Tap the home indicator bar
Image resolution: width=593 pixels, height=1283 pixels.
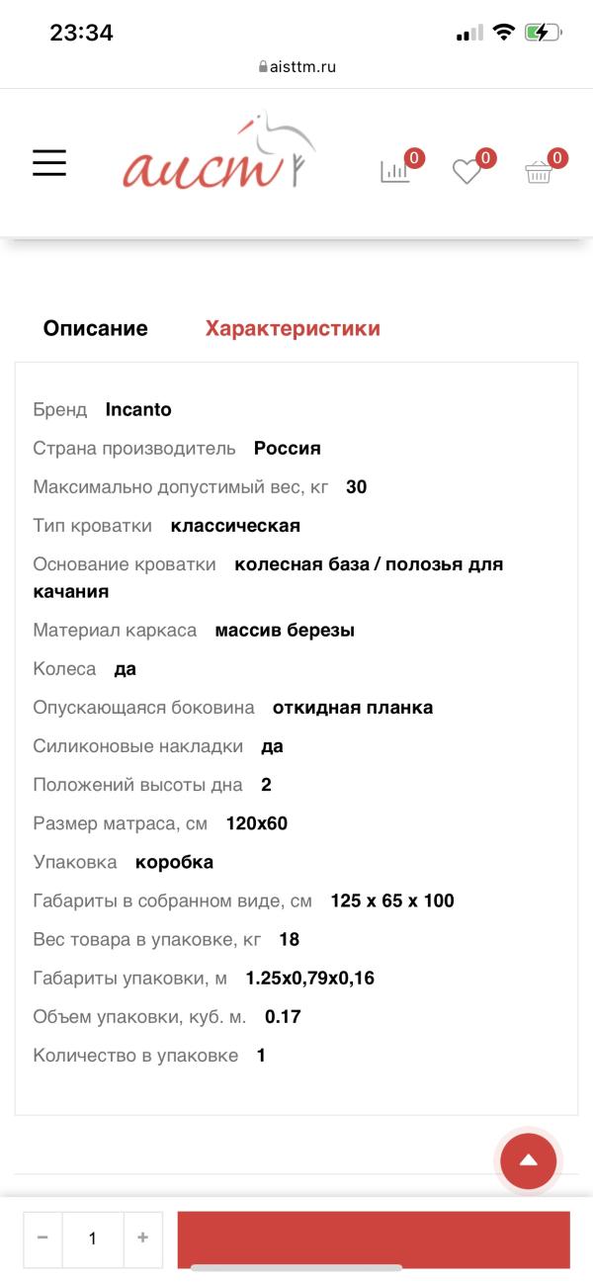click(296, 1268)
